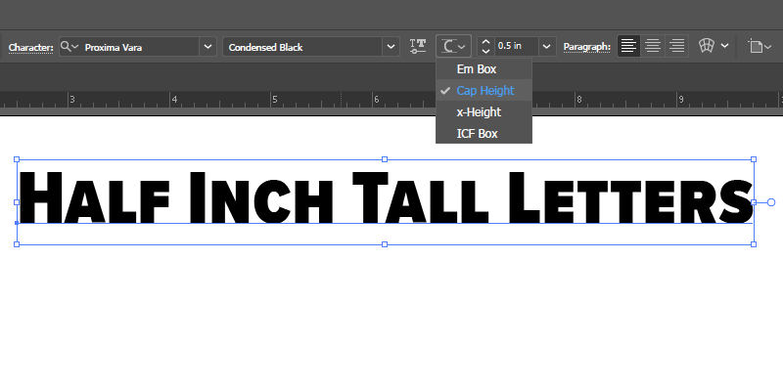Click the font size TT icon
Image resolution: width=783 pixels, height=391 pixels.
[418, 46]
